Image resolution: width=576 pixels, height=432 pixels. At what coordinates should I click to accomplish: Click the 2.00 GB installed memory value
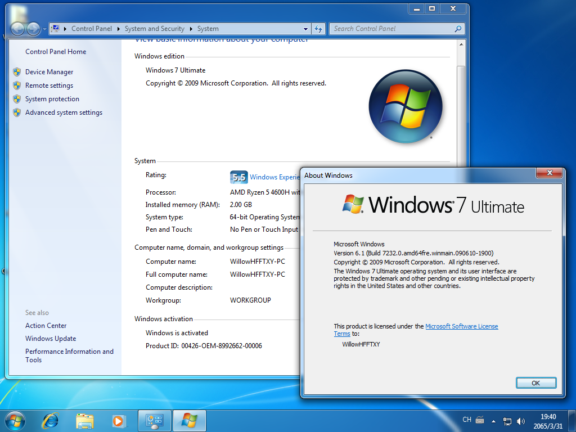coord(241,205)
